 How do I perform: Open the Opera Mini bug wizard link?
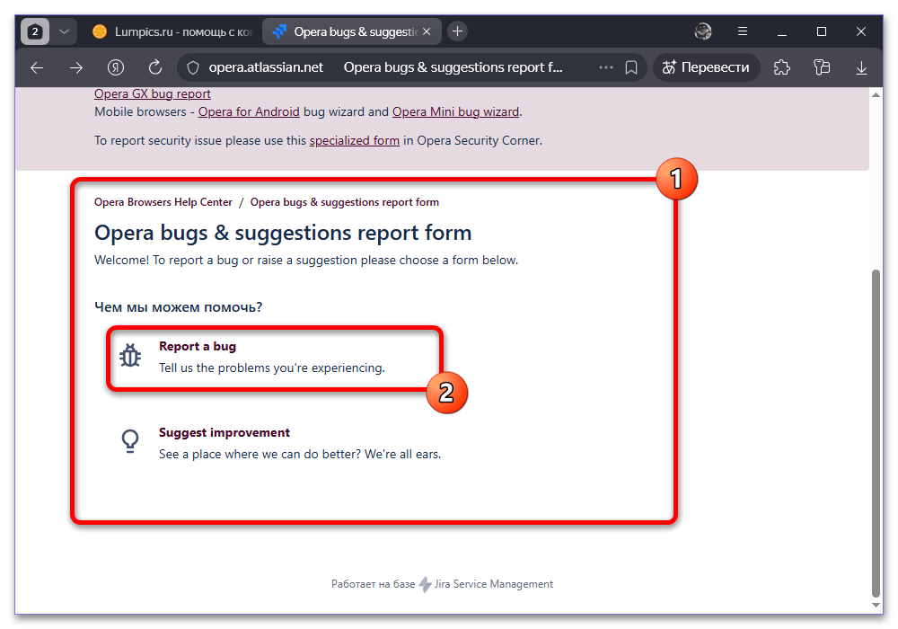click(455, 111)
